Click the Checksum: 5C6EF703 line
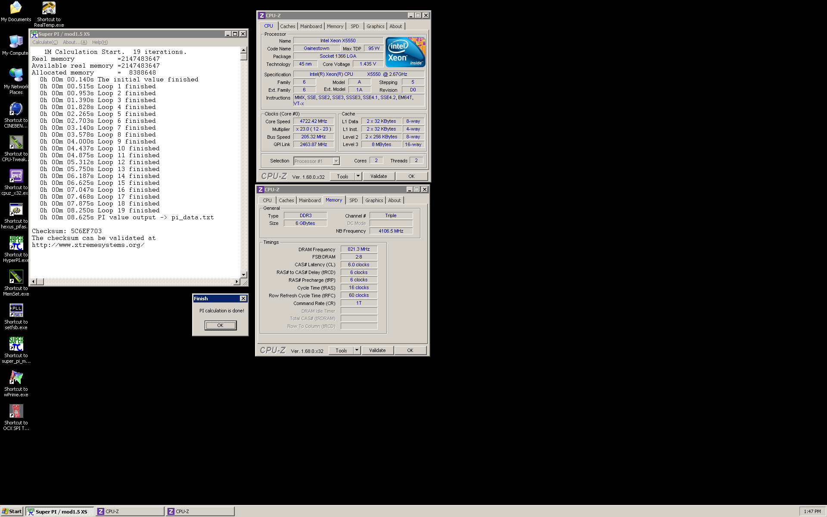827x517 pixels. point(67,231)
